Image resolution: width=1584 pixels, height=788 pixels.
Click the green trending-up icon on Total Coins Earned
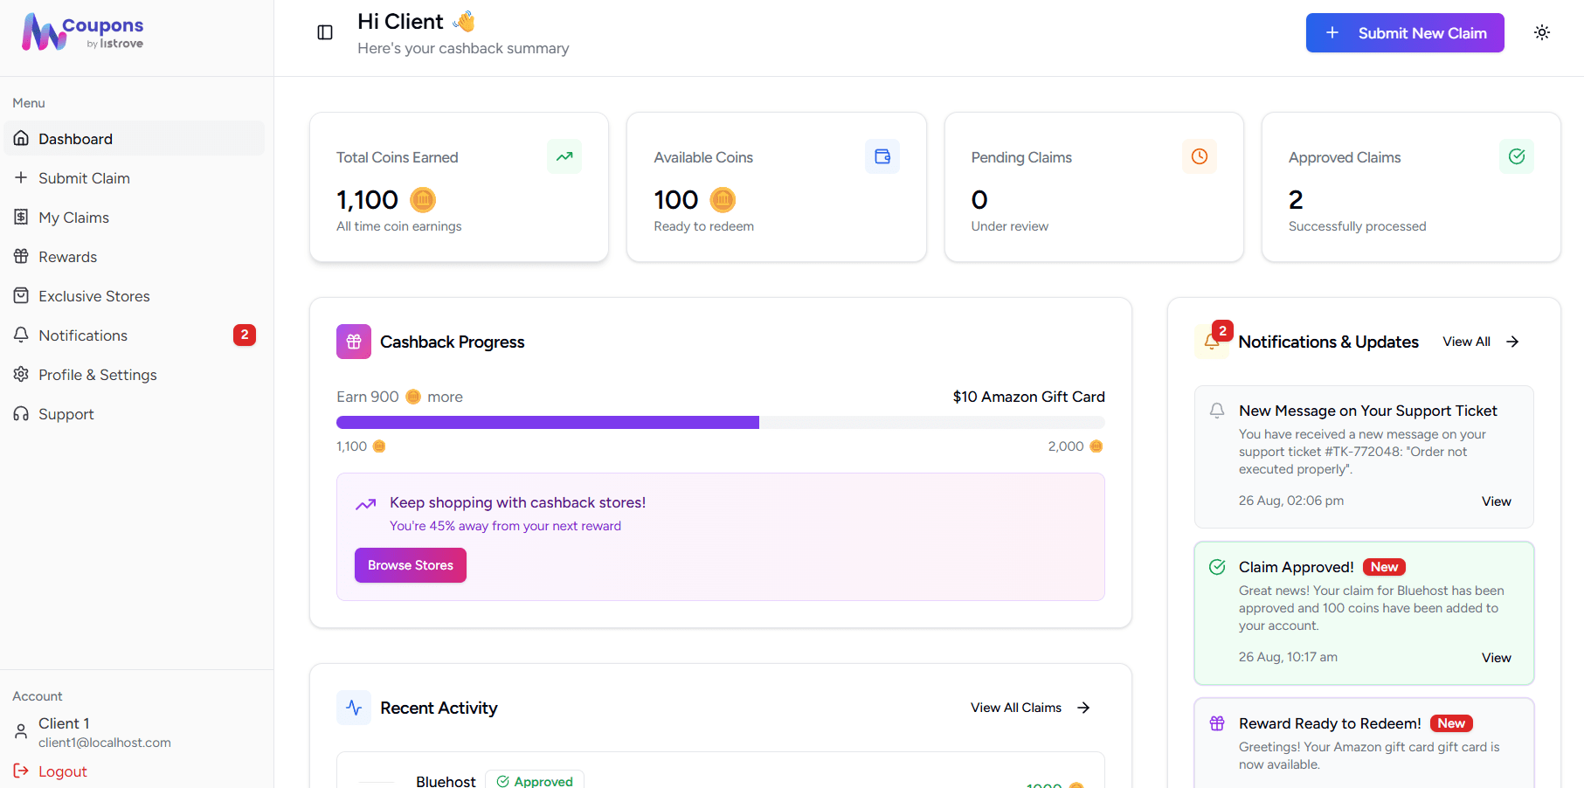(x=564, y=156)
